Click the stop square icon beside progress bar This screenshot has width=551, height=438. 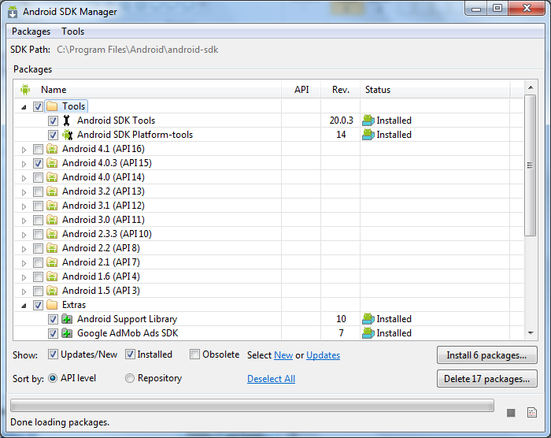pyautogui.click(x=511, y=413)
